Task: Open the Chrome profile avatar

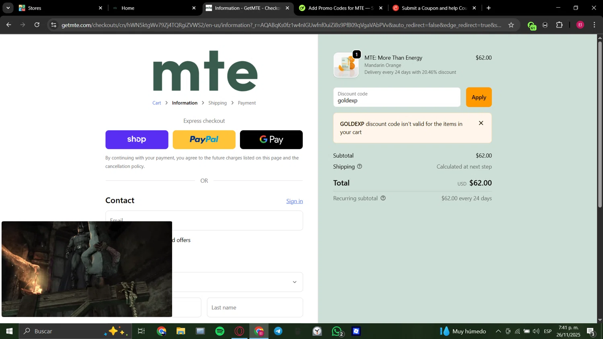Action: point(580,25)
